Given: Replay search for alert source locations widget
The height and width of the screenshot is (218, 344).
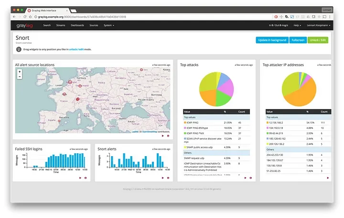Looking at the screenshot, I should (x=163, y=136).
